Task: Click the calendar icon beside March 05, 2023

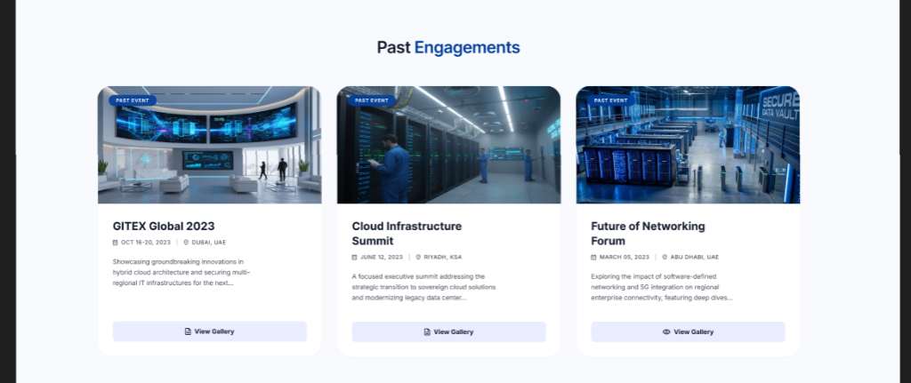Action: click(x=593, y=257)
